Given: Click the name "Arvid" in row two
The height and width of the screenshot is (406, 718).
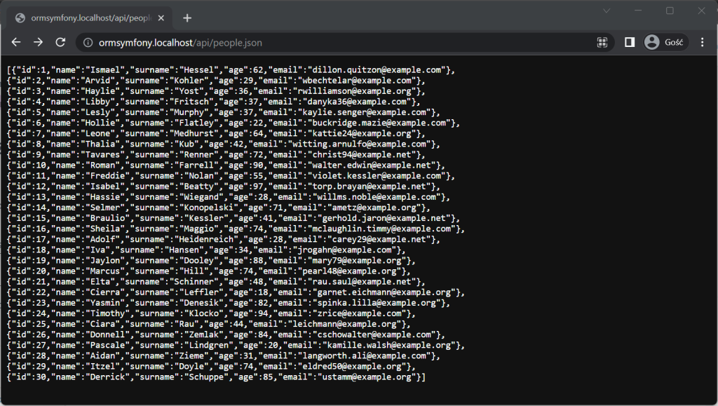Looking at the screenshot, I should click(98, 81).
